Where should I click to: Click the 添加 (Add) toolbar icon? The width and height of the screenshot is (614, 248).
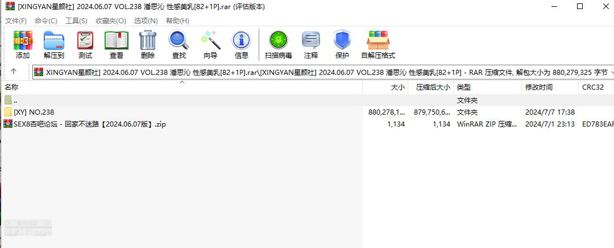[23, 40]
